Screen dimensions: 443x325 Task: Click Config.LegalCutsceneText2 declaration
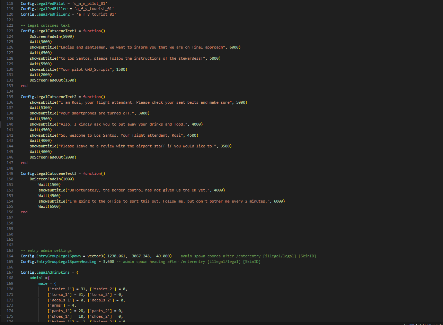point(48,96)
